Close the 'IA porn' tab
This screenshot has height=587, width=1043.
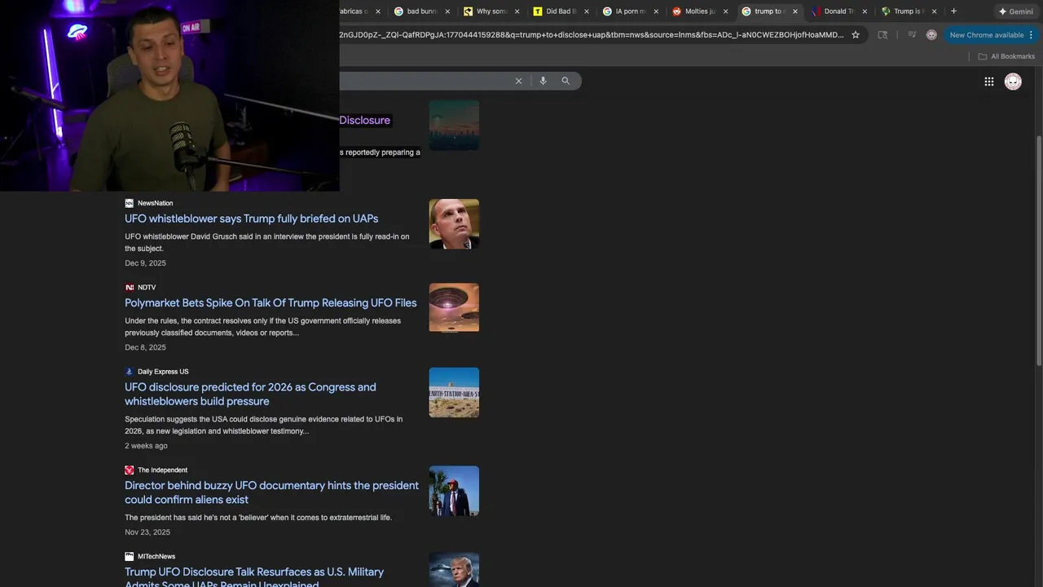click(x=656, y=11)
